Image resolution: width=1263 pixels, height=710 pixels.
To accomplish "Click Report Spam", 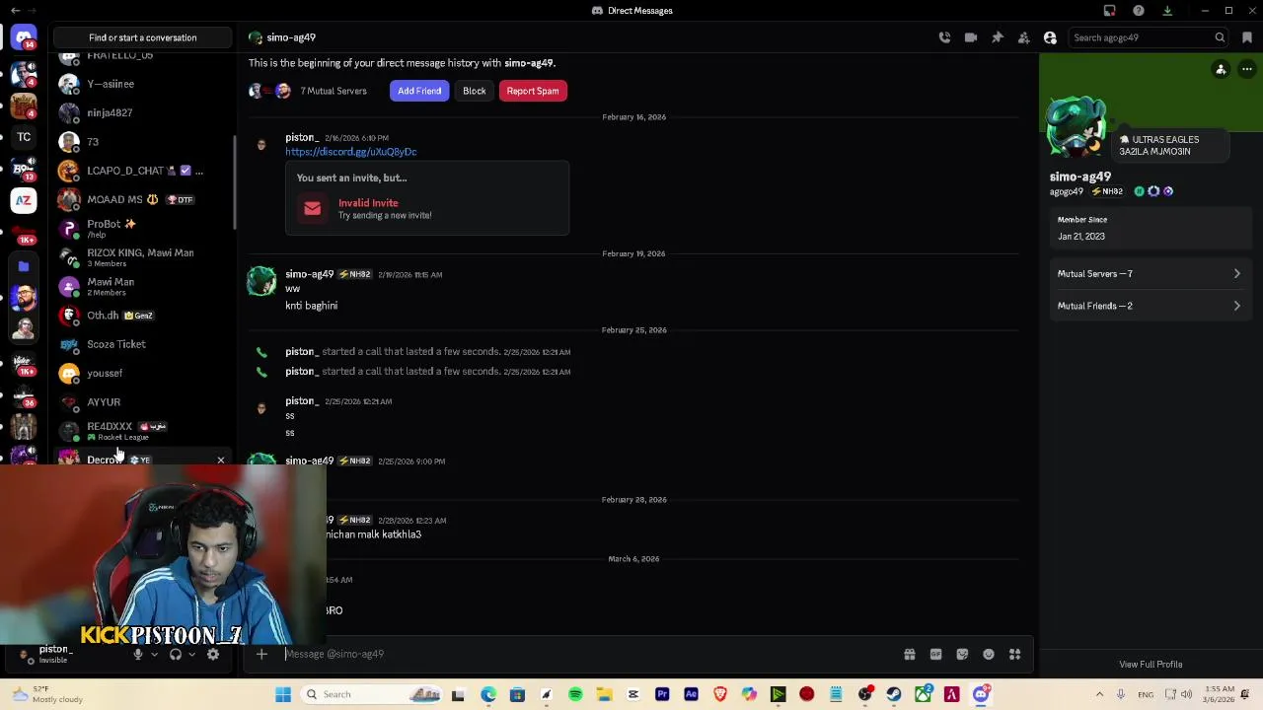I will 533,91.
